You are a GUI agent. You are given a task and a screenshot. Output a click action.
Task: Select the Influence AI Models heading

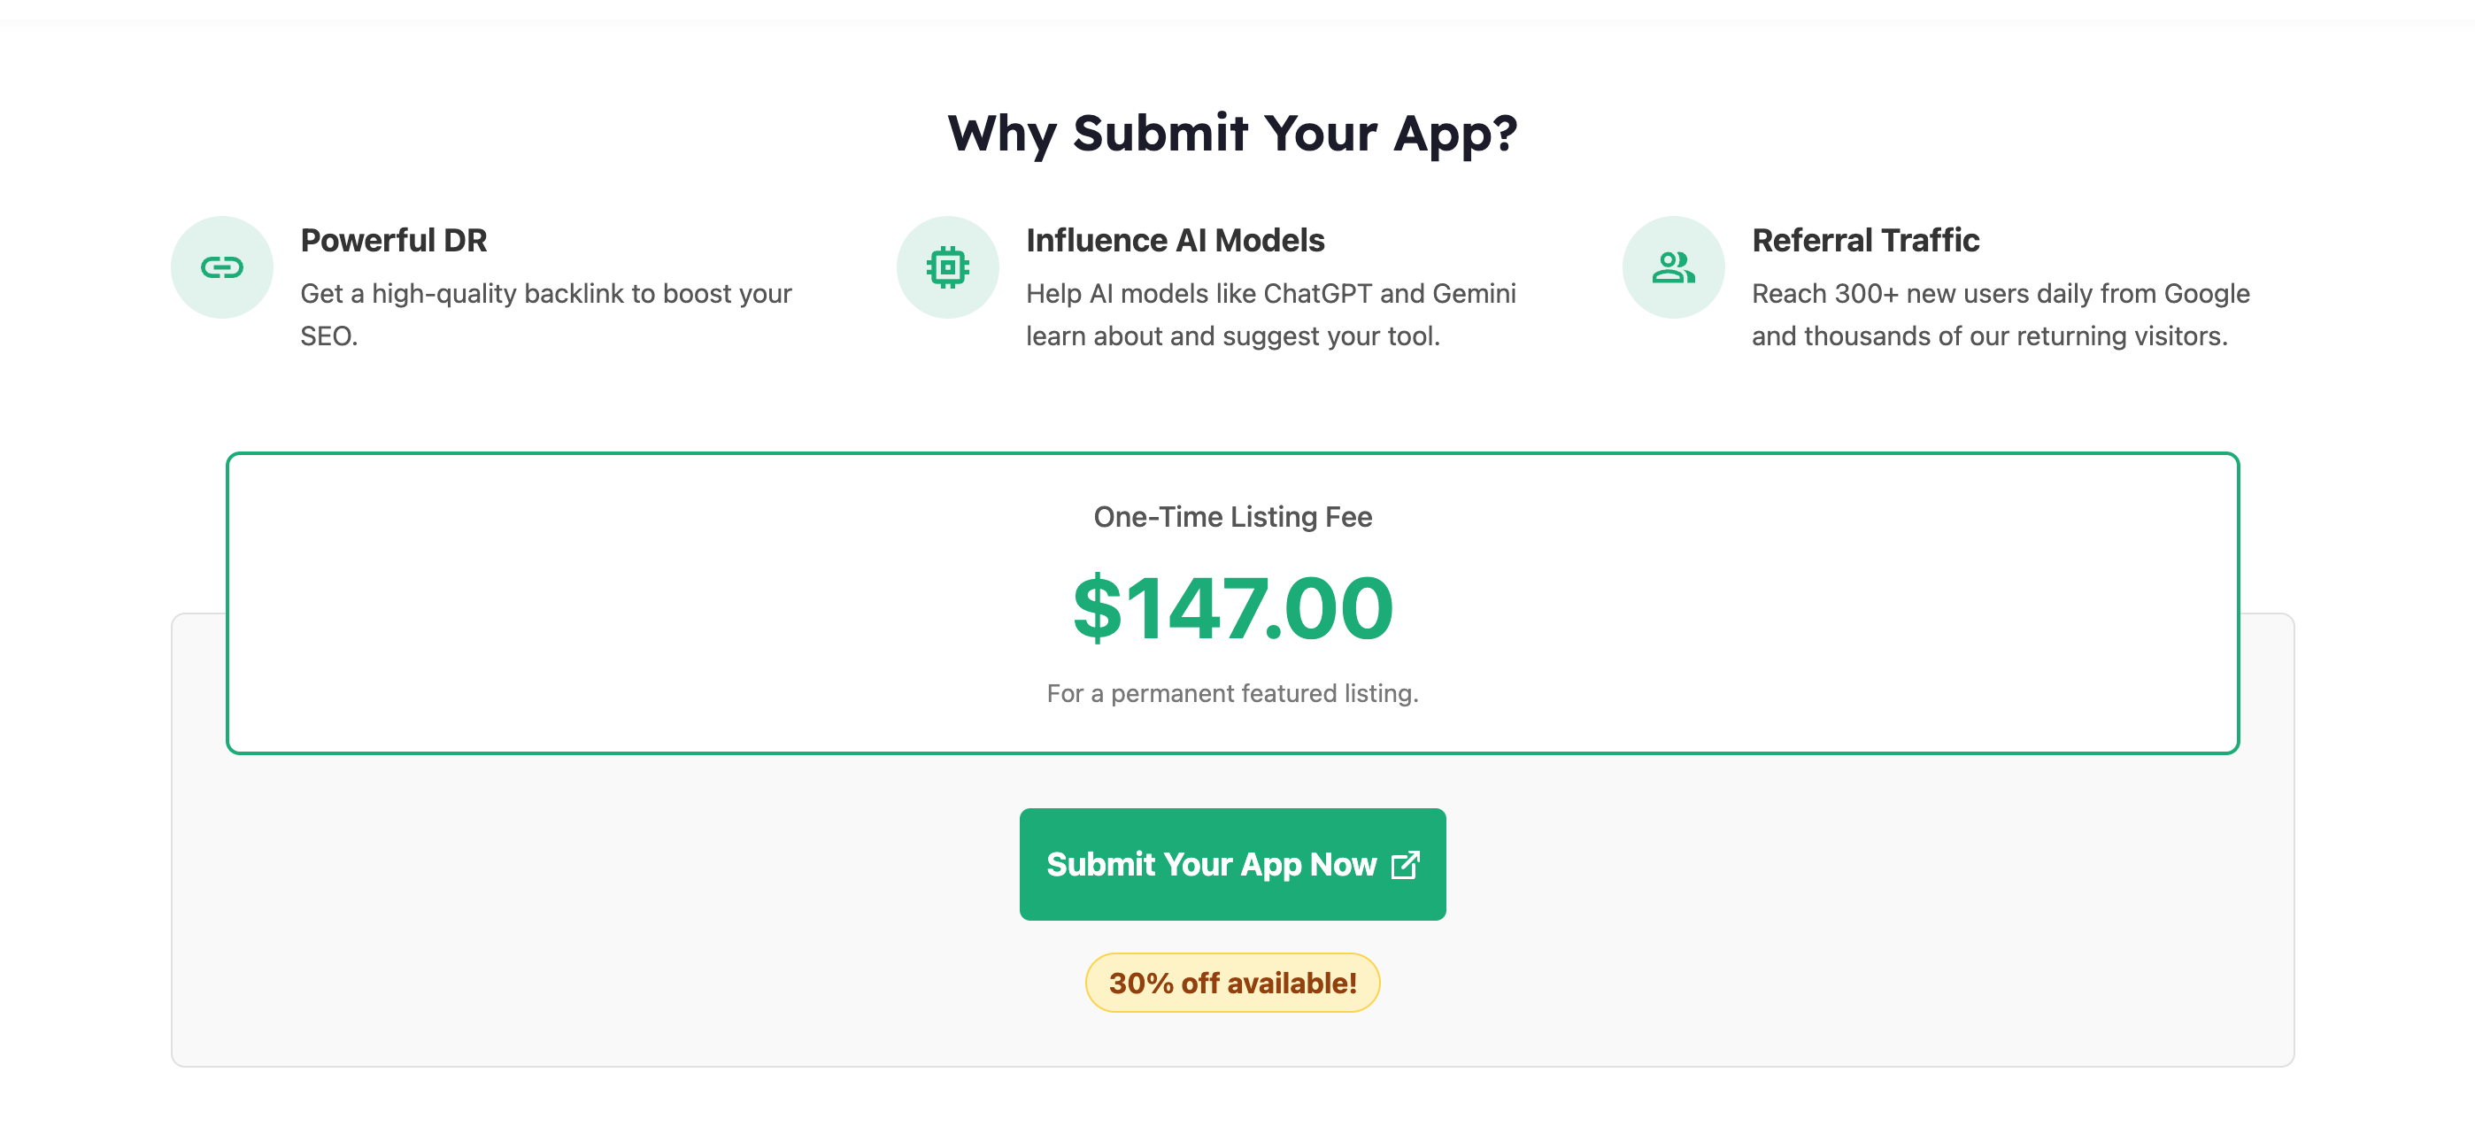coord(1174,240)
